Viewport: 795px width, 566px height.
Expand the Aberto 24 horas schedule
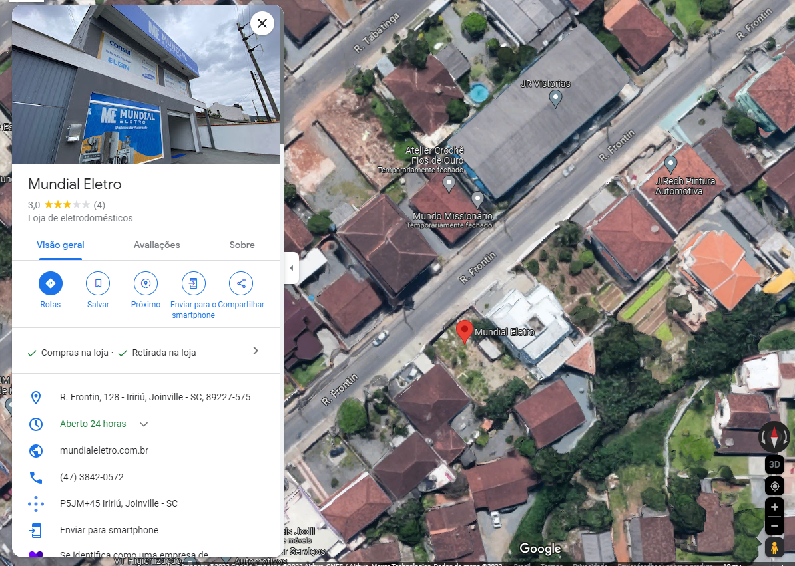[144, 424]
